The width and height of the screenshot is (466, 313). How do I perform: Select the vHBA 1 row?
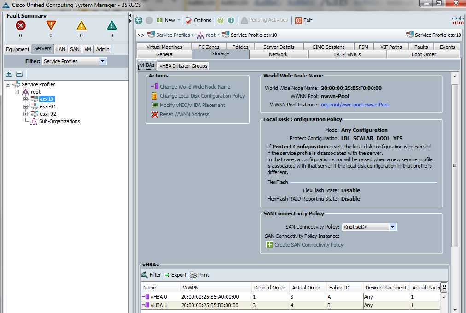click(291, 305)
